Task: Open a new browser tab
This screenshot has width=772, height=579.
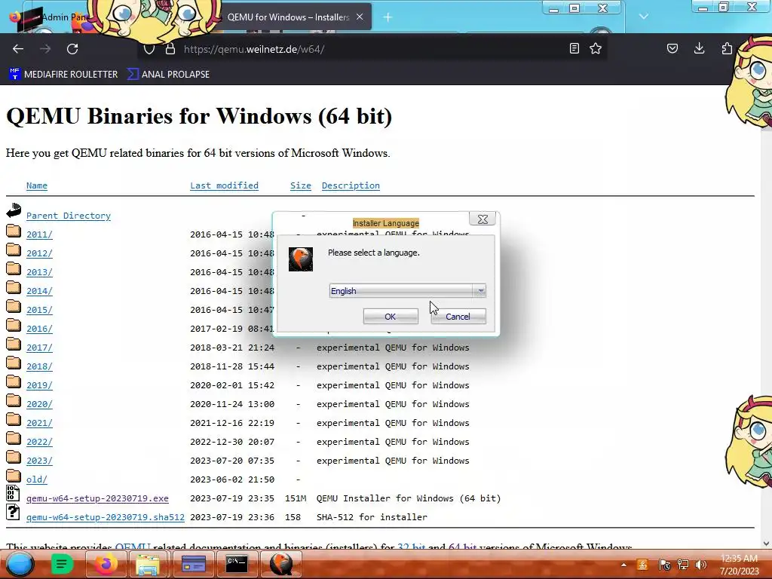Action: (x=388, y=17)
